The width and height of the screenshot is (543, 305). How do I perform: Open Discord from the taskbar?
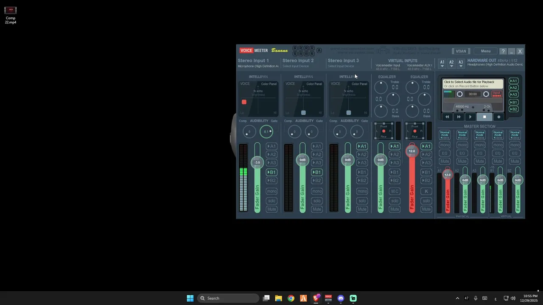coord(341,298)
